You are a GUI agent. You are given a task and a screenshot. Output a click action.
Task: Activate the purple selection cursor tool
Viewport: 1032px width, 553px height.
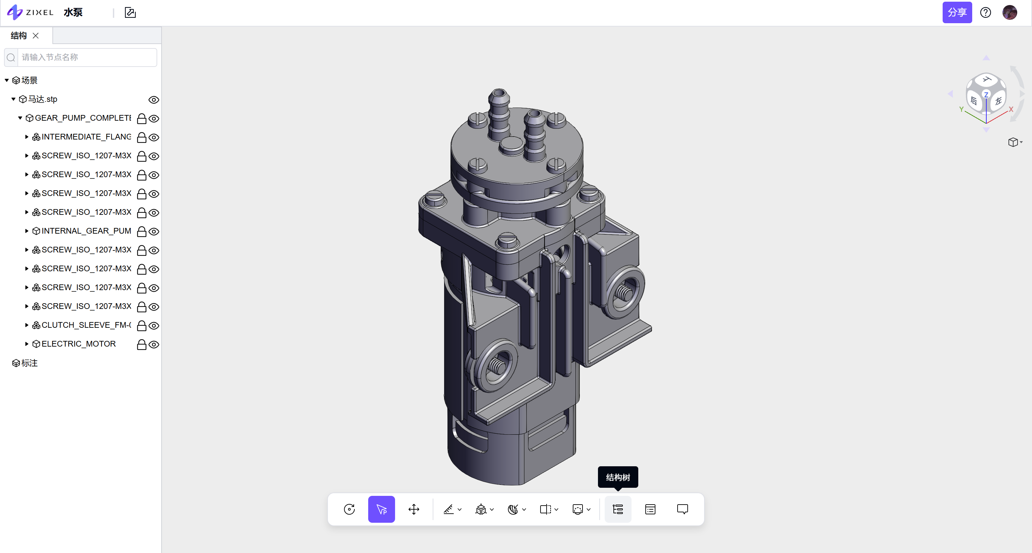(381, 509)
